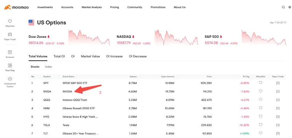Click the Dow Jones index chart
Image resolution: width=292 pixels, height=138 pixels.
[x=89, y=37]
